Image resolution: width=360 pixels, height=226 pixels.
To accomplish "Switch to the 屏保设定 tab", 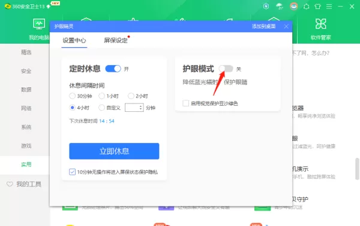I will [x=116, y=41].
